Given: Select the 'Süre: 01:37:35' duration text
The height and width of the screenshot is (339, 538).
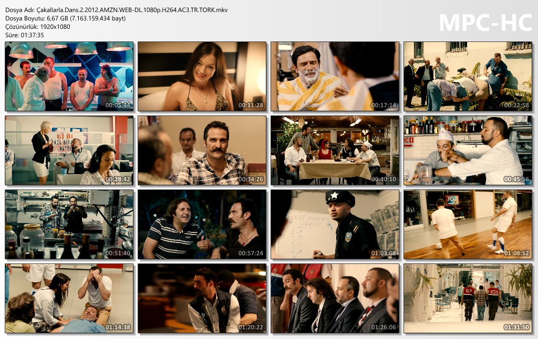Looking at the screenshot, I should tap(25, 35).
